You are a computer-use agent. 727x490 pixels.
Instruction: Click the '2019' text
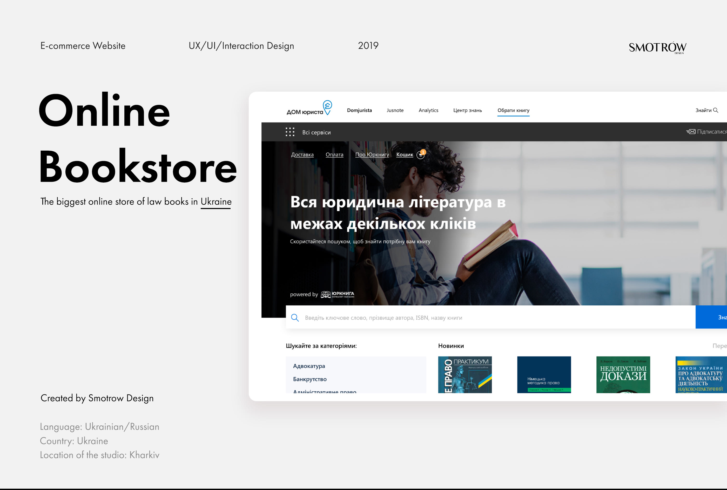tap(368, 46)
